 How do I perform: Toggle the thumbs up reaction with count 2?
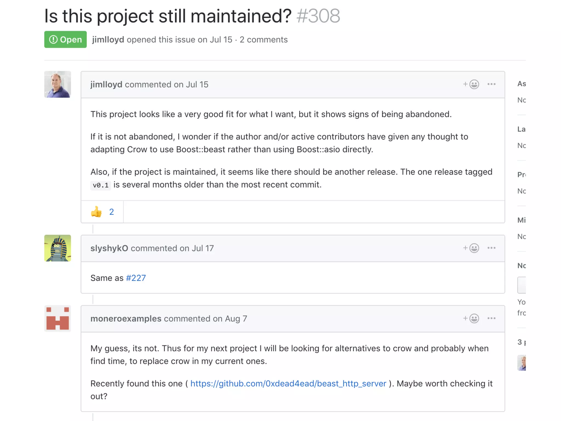coord(102,212)
